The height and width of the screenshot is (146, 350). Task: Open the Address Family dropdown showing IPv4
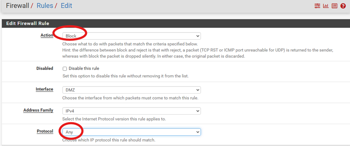pyautogui.click(x=131, y=111)
